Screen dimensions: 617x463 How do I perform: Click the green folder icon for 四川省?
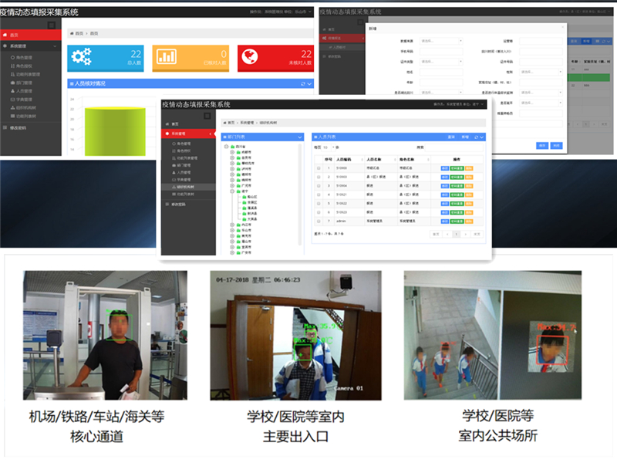pyautogui.click(x=232, y=146)
